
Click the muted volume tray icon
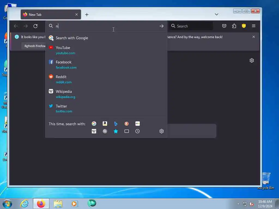[x=251, y=204]
